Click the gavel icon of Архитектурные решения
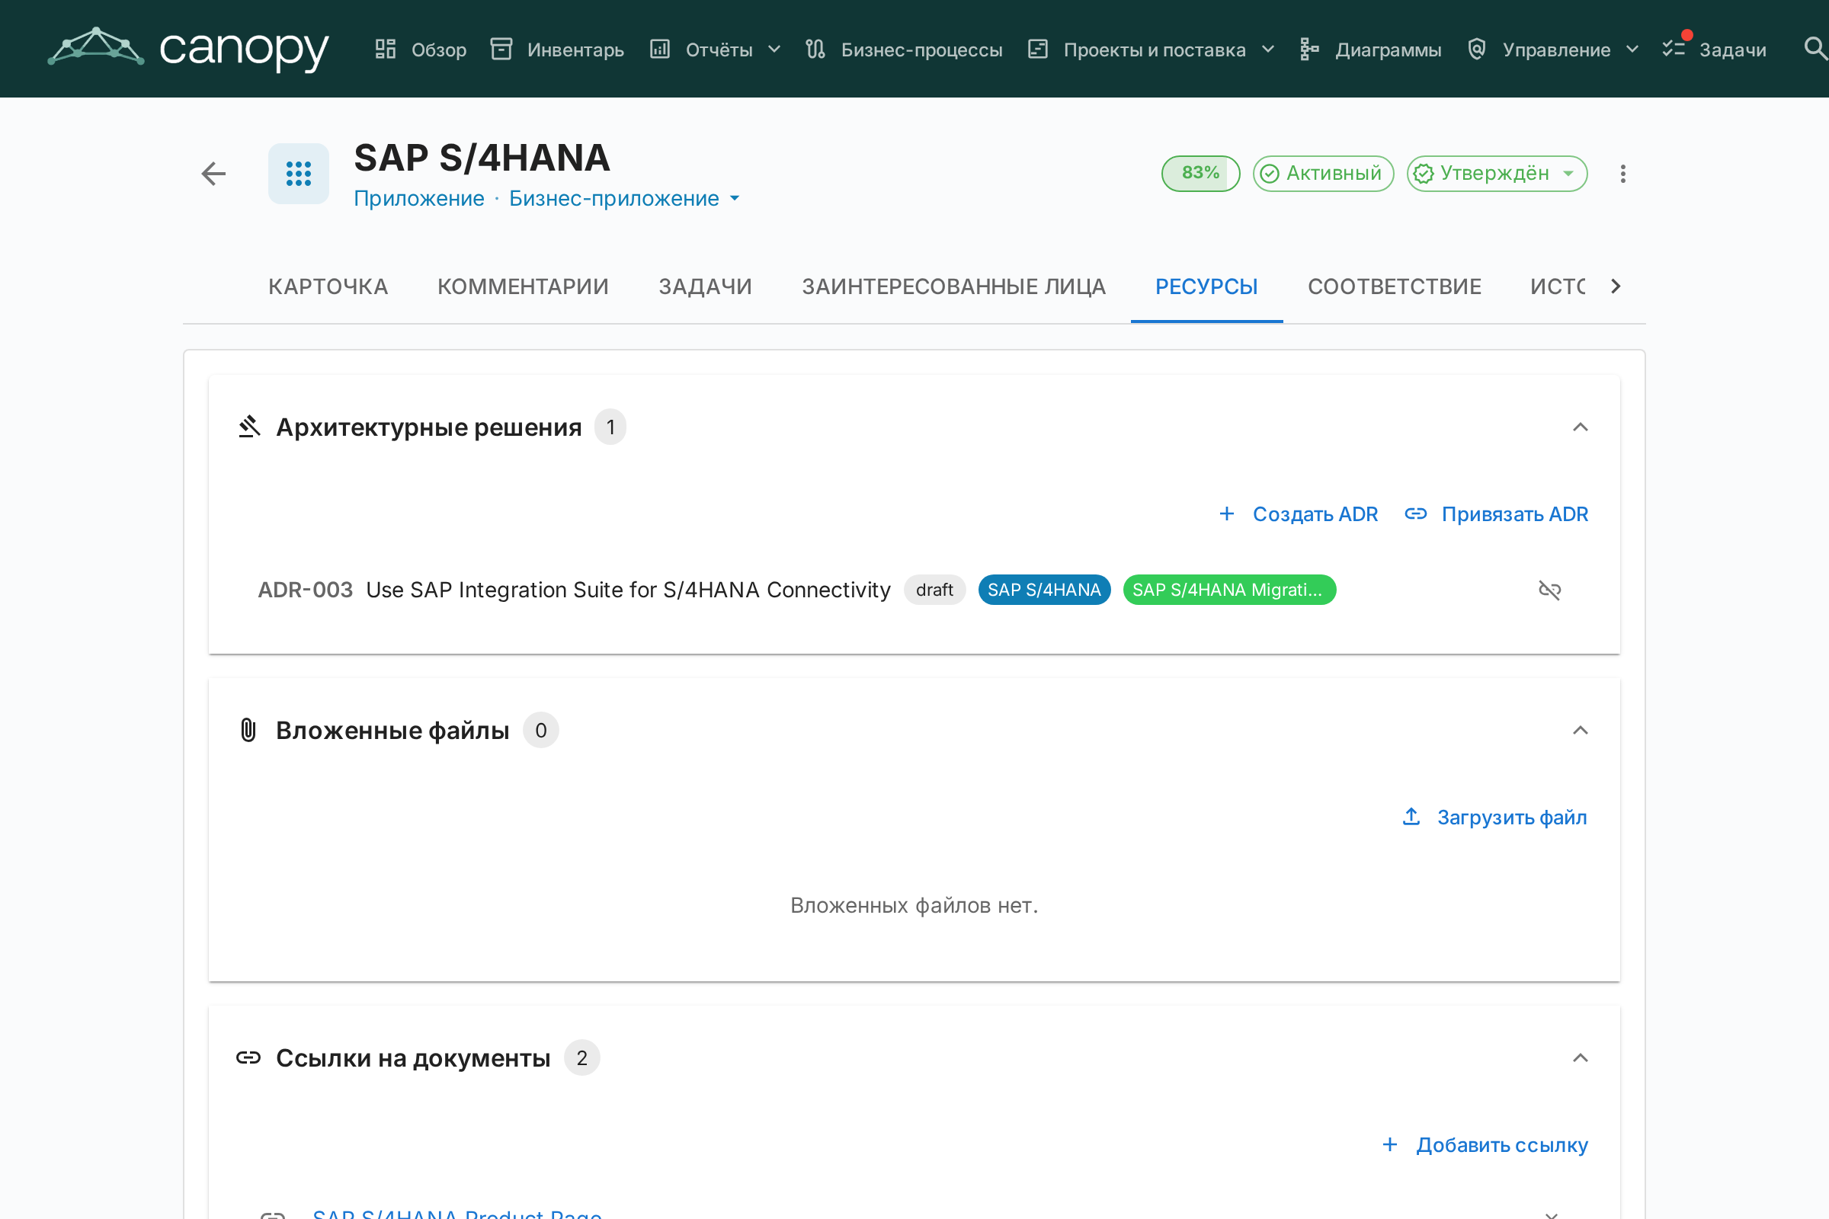Viewport: 1829px width, 1219px height. tap(249, 427)
